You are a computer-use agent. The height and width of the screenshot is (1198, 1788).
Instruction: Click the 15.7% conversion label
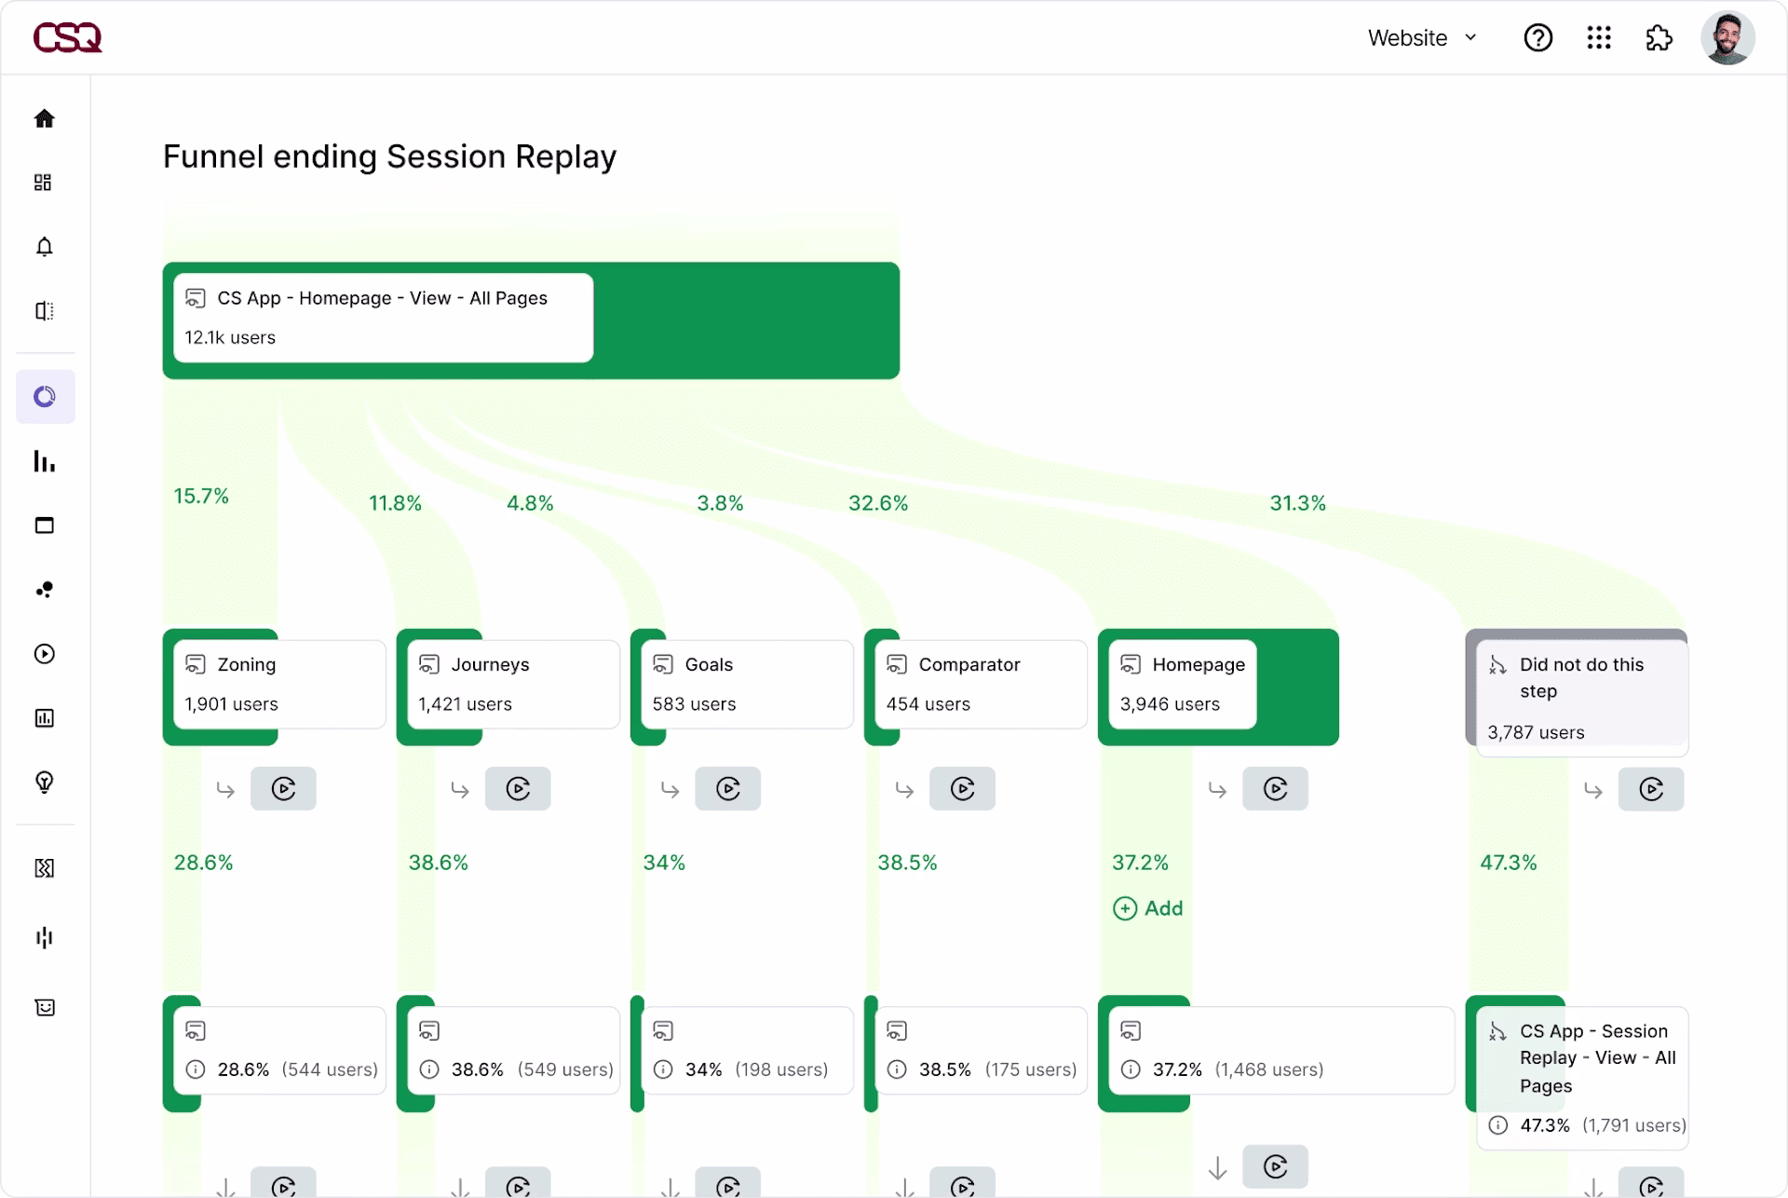(x=201, y=496)
